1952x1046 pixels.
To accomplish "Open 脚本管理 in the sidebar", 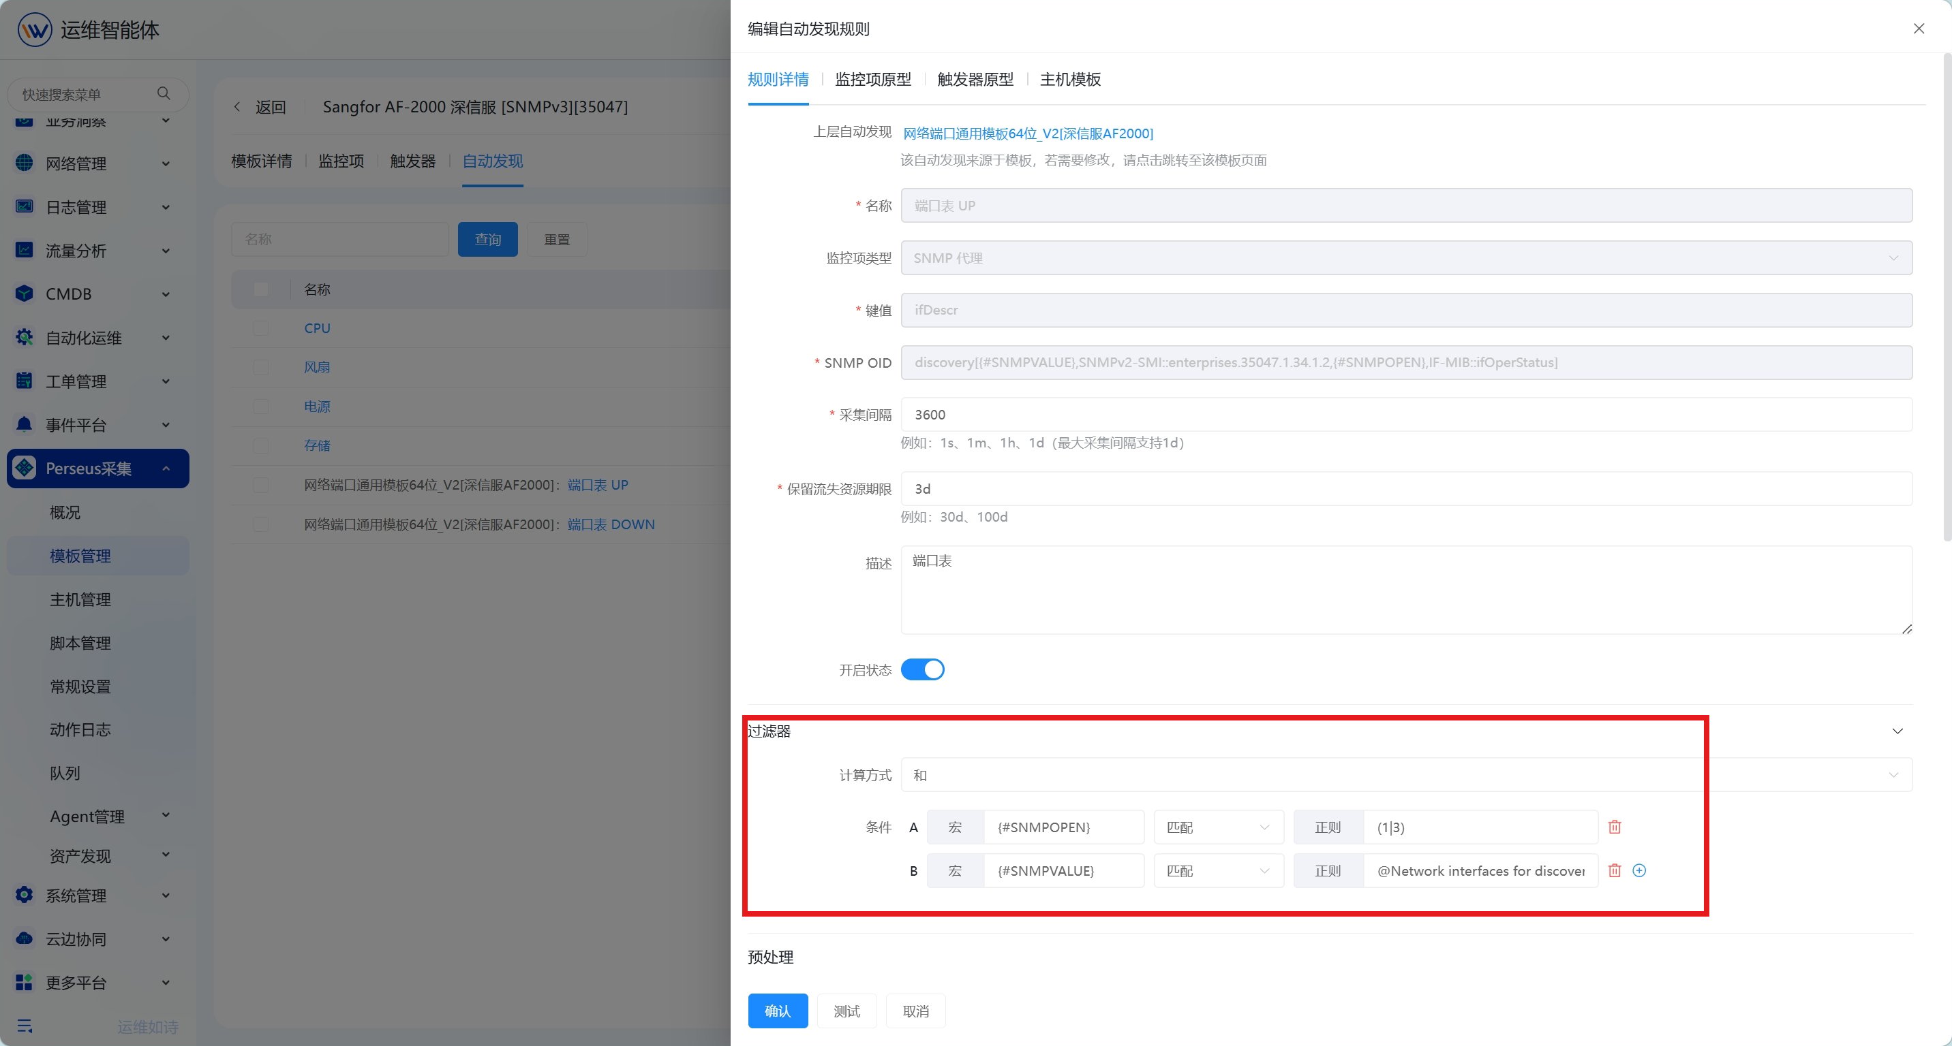I will pos(80,643).
